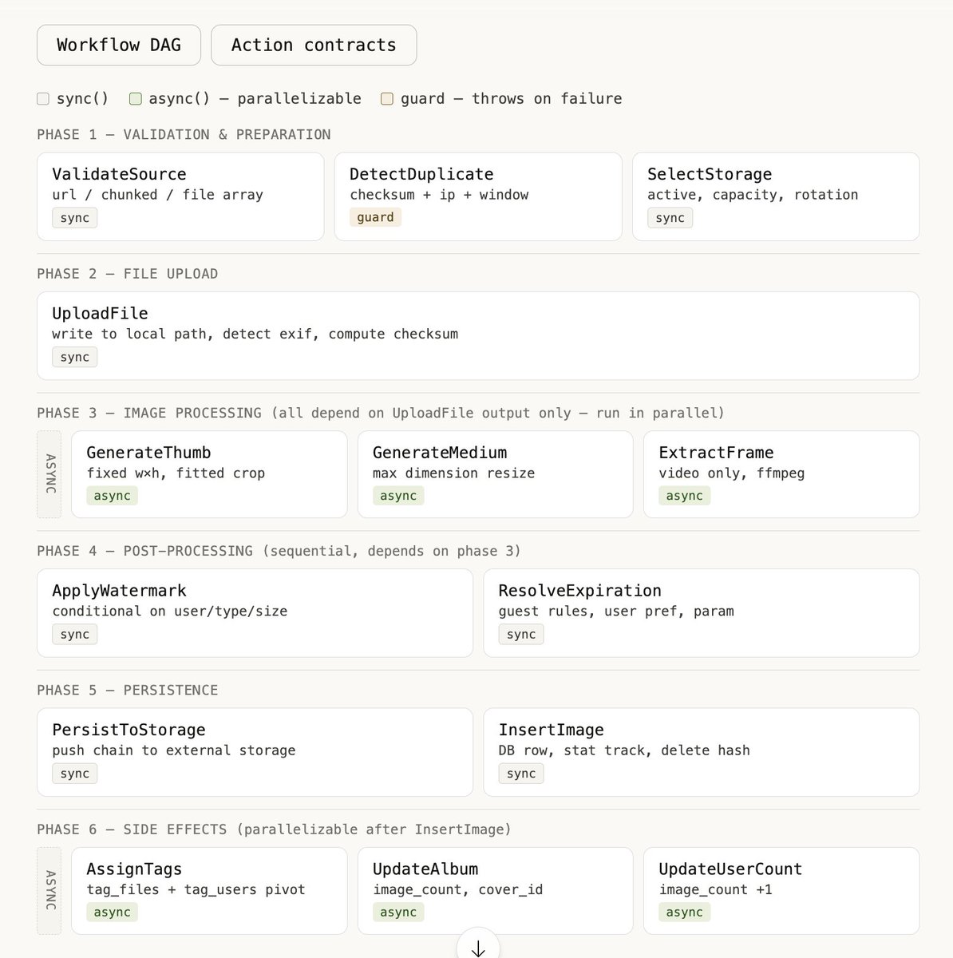The height and width of the screenshot is (958, 953).
Task: Click the 'guard — throws on failure' legend label
Action: [511, 99]
